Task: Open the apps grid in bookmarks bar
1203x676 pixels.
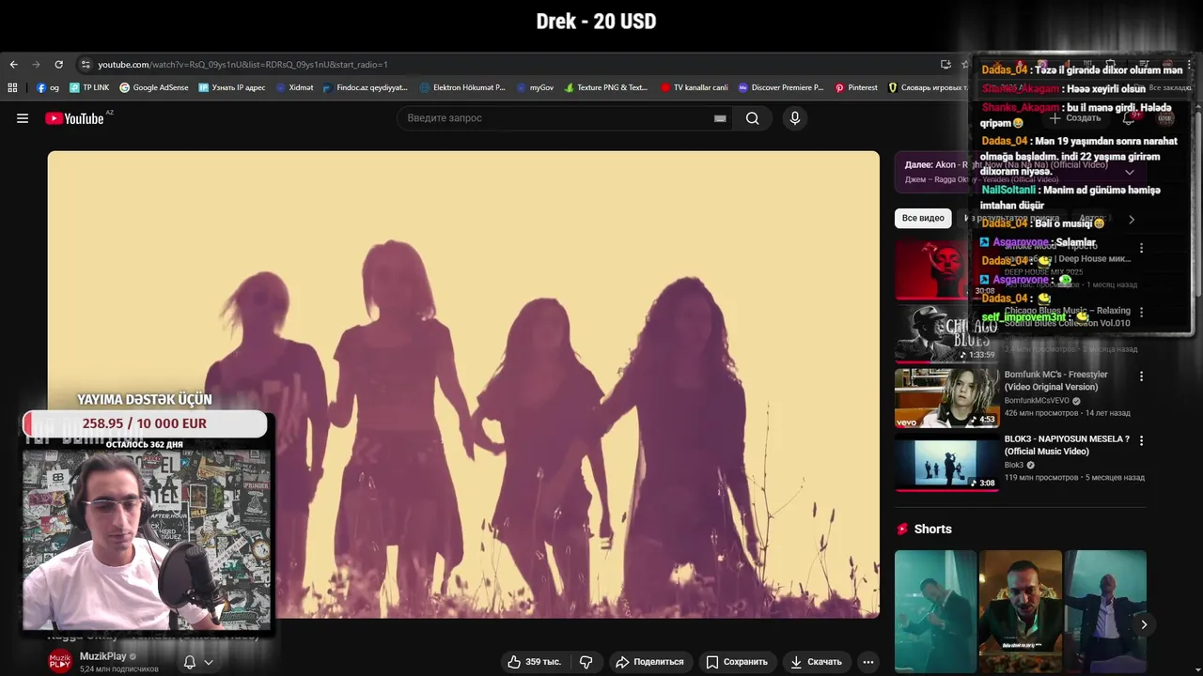Action: click(12, 87)
